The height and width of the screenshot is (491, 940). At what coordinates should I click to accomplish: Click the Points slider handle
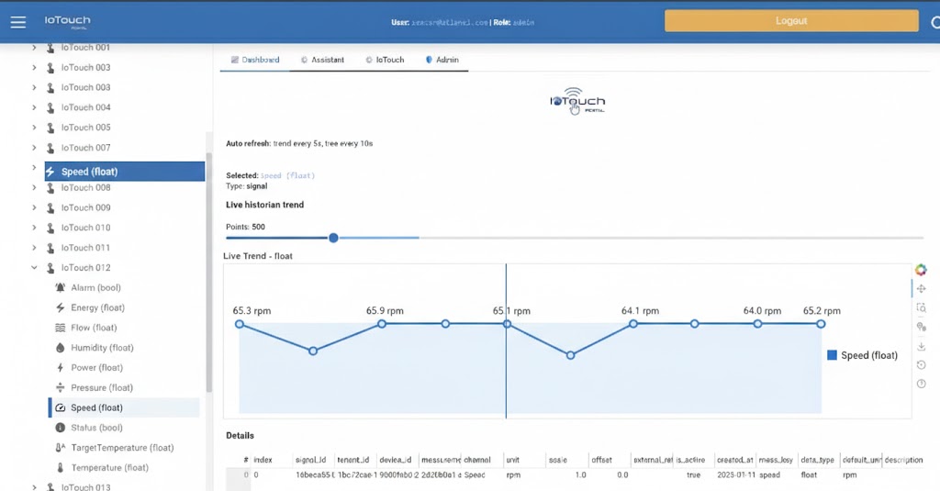(x=333, y=238)
